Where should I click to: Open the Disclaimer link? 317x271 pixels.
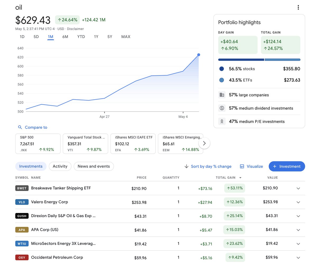75,29
